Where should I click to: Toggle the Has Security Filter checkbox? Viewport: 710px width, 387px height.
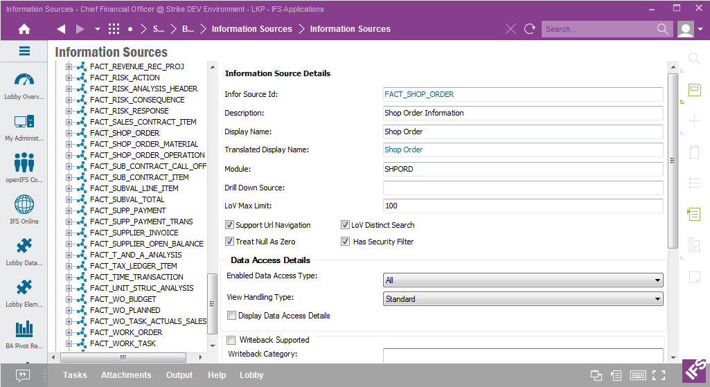(345, 242)
